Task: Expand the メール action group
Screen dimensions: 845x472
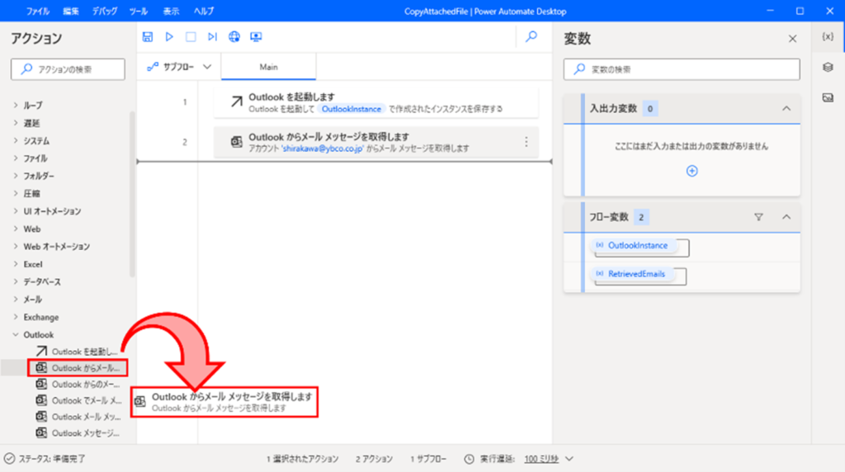Action: tap(16, 299)
